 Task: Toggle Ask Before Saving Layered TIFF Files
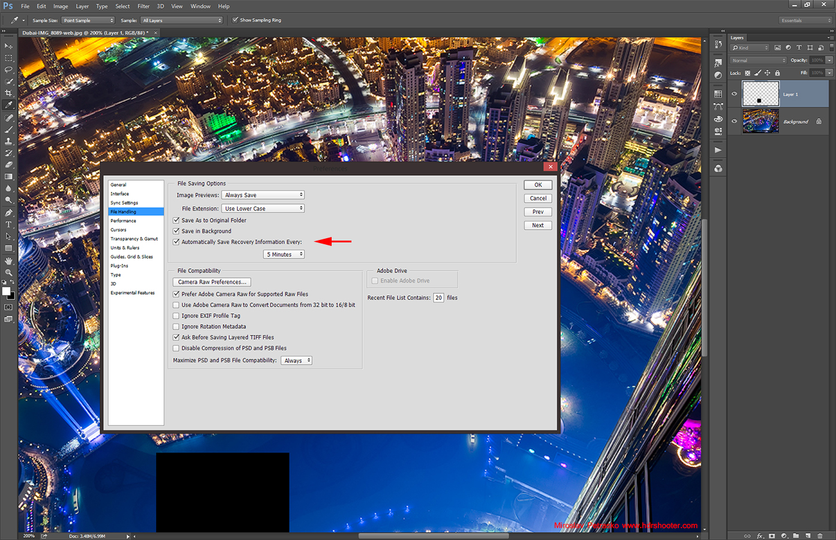pos(176,337)
